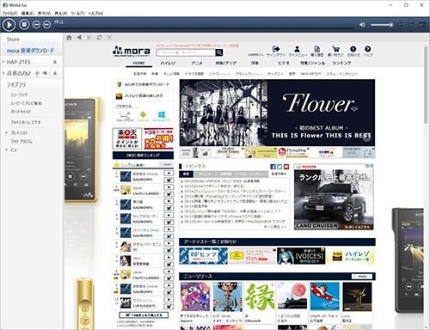Open ミュージック library in sidebar

click(20, 95)
